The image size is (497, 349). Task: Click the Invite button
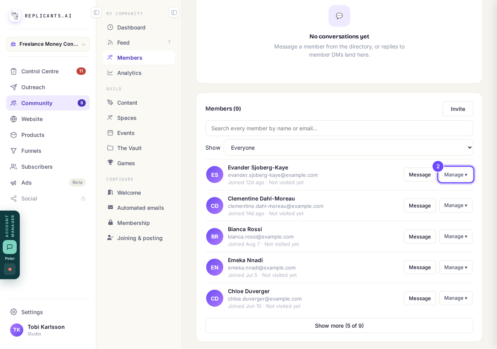458,109
